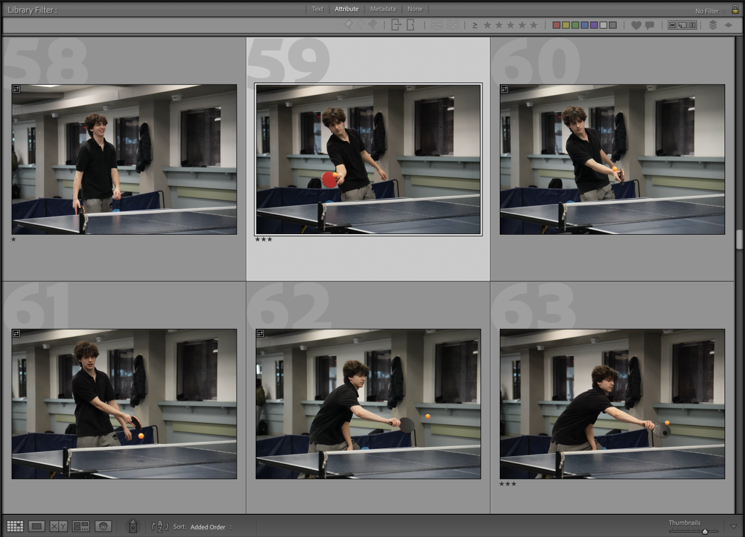
Task: Open People view face icon
Action: pos(103,526)
